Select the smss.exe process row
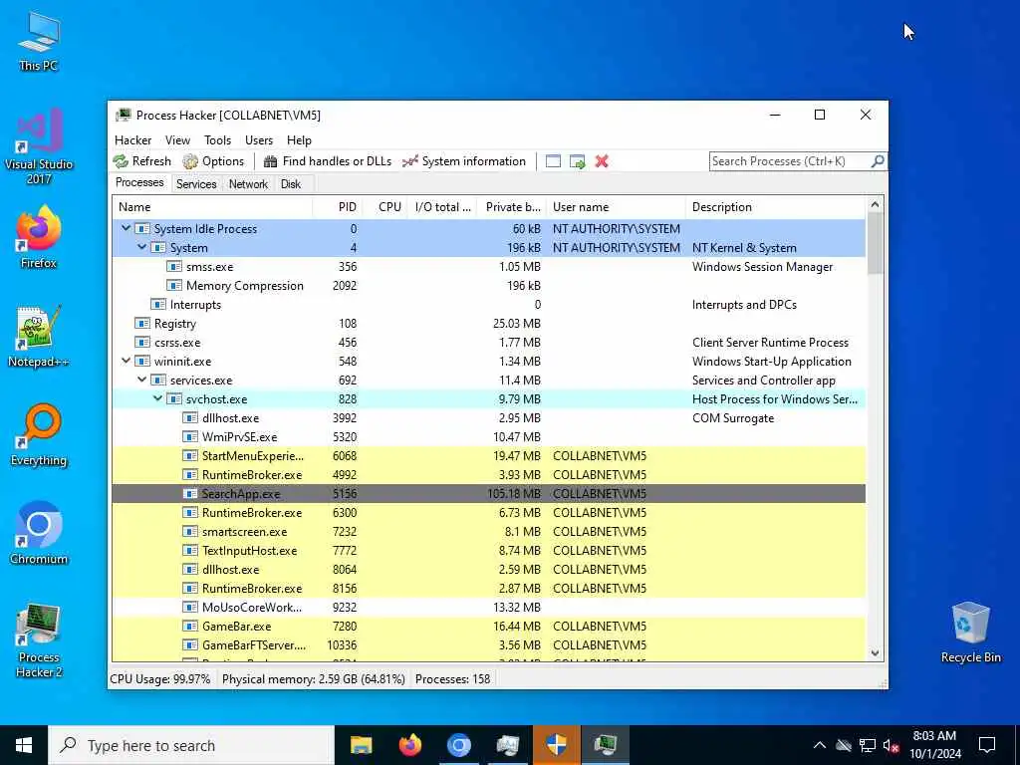Screen dimensions: 1020x765 point(488,267)
